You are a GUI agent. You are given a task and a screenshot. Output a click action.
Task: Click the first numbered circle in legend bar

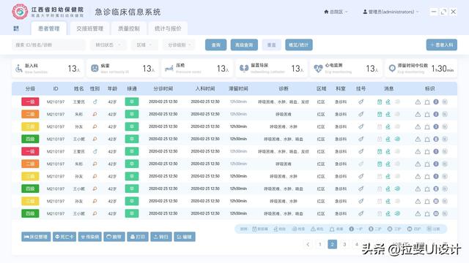click(x=352, y=229)
